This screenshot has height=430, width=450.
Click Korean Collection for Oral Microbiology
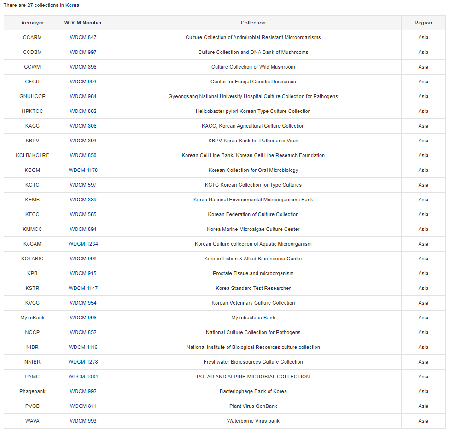253,170
